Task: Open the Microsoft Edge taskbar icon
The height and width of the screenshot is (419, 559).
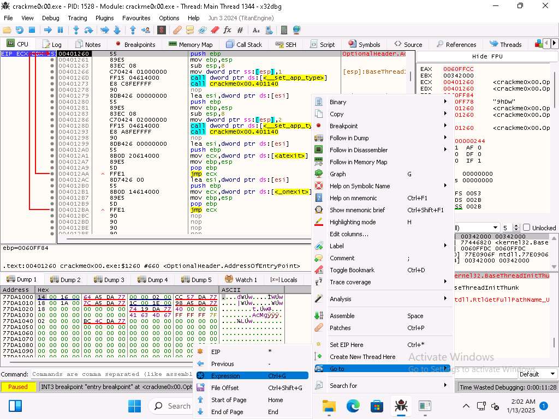Action: pos(352,406)
